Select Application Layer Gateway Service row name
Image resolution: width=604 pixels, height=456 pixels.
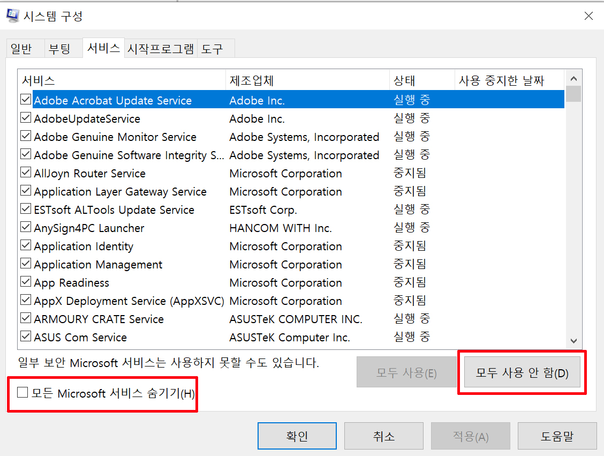120,192
